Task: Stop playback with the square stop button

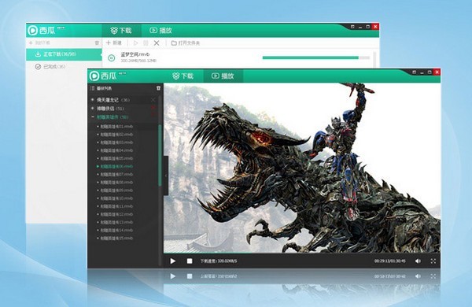Action: (x=190, y=261)
